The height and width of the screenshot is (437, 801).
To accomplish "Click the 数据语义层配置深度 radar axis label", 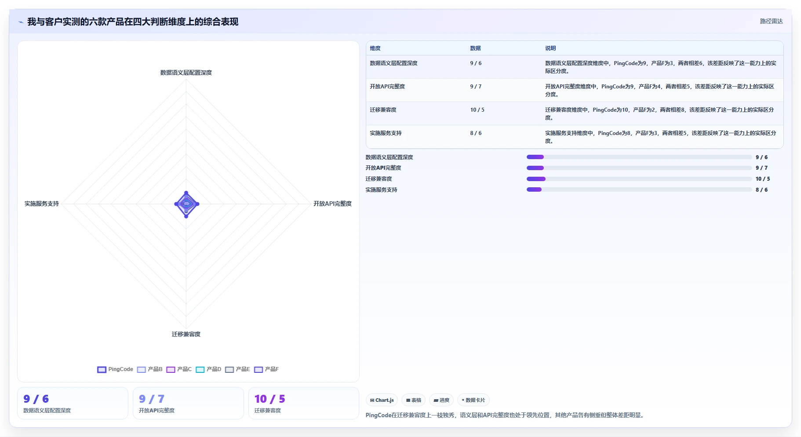I will [x=186, y=73].
